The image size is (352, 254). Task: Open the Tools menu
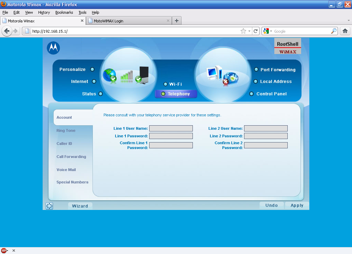pos(82,12)
